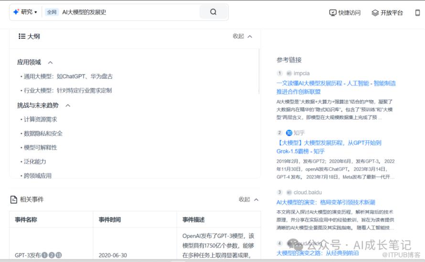
Task: Click citation badge 13 beside GPT-3发布
Action: tap(59, 255)
